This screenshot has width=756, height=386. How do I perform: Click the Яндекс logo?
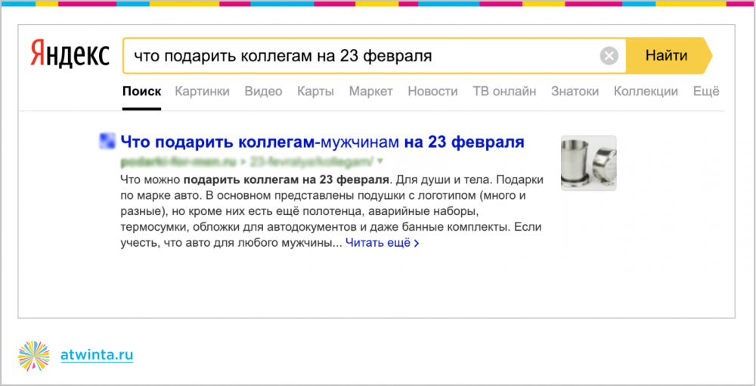(x=70, y=54)
